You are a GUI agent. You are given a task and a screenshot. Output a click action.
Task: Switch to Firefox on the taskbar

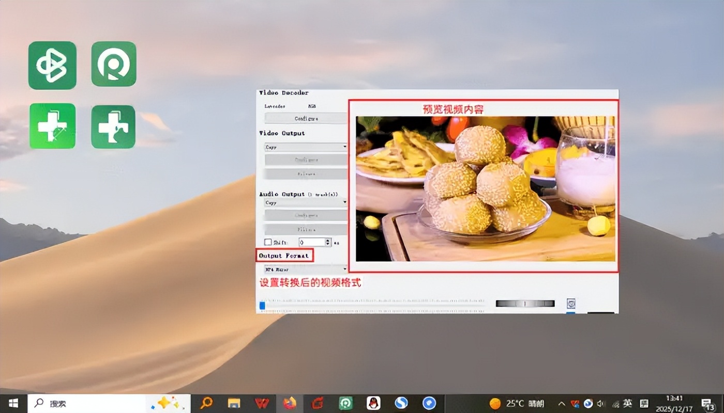click(289, 403)
